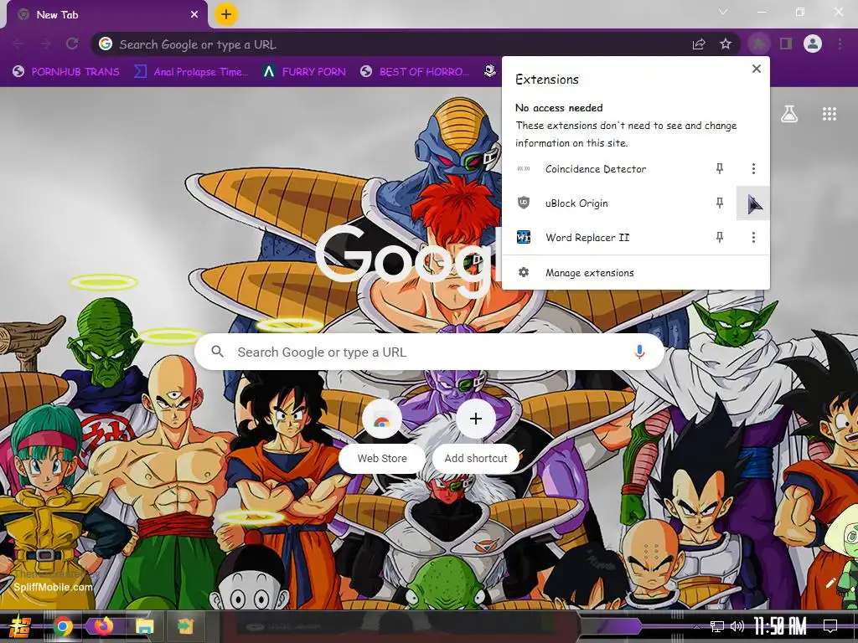Close the New Tab tab
Screen dimensions: 858x643
194,15
